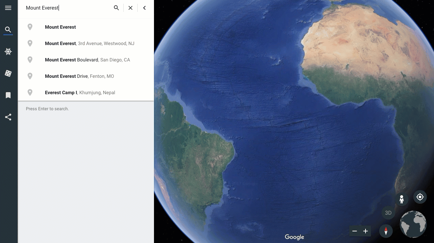434x243 pixels.
Task: Open the hamburger main menu
Action: point(8,8)
